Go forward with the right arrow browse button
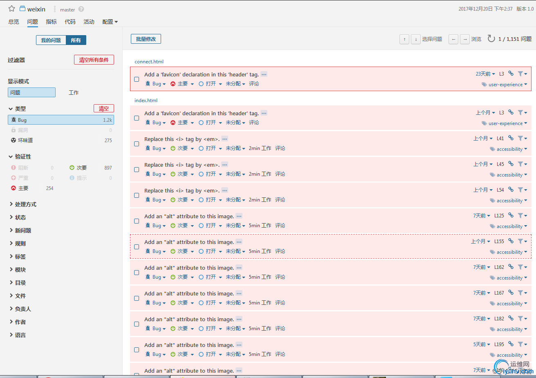This screenshot has height=378, width=536. pos(465,39)
